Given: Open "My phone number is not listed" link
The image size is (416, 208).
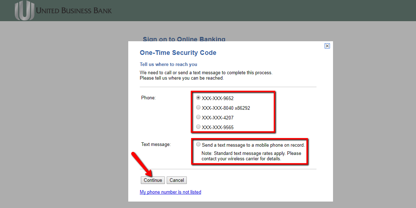Looking at the screenshot, I should coord(170,192).
